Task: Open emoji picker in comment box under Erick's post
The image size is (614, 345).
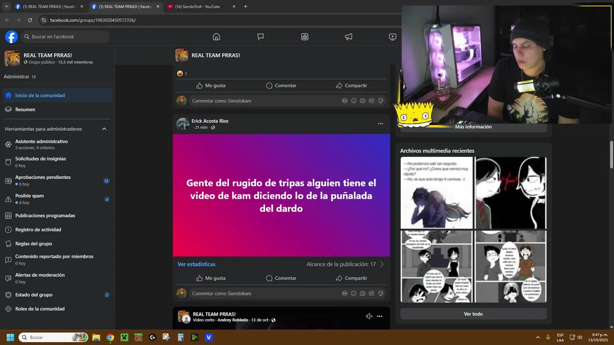Action: 354,293
